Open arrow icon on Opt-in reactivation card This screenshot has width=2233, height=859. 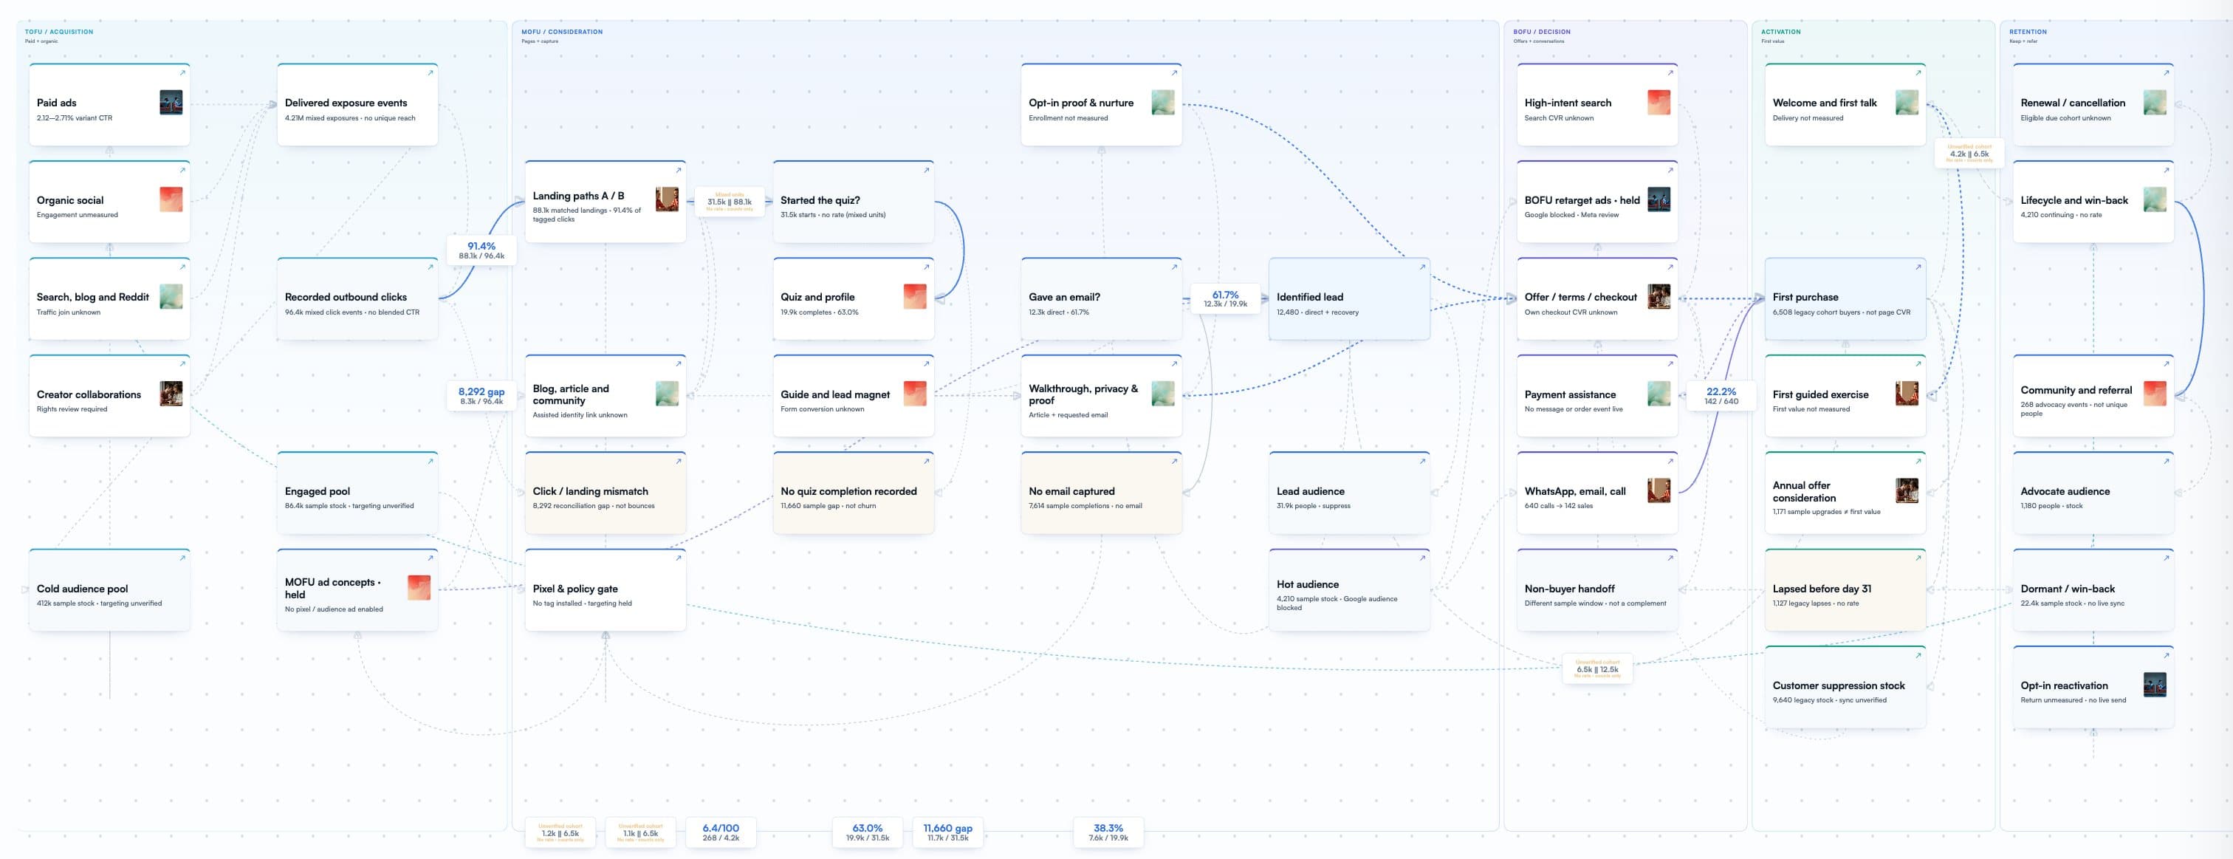[2165, 655]
